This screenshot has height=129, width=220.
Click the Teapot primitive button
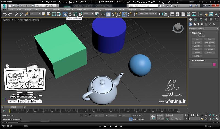pyautogui.click(x=197, y=53)
